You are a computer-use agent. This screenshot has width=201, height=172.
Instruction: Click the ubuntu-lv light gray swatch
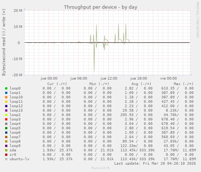coord(6,159)
